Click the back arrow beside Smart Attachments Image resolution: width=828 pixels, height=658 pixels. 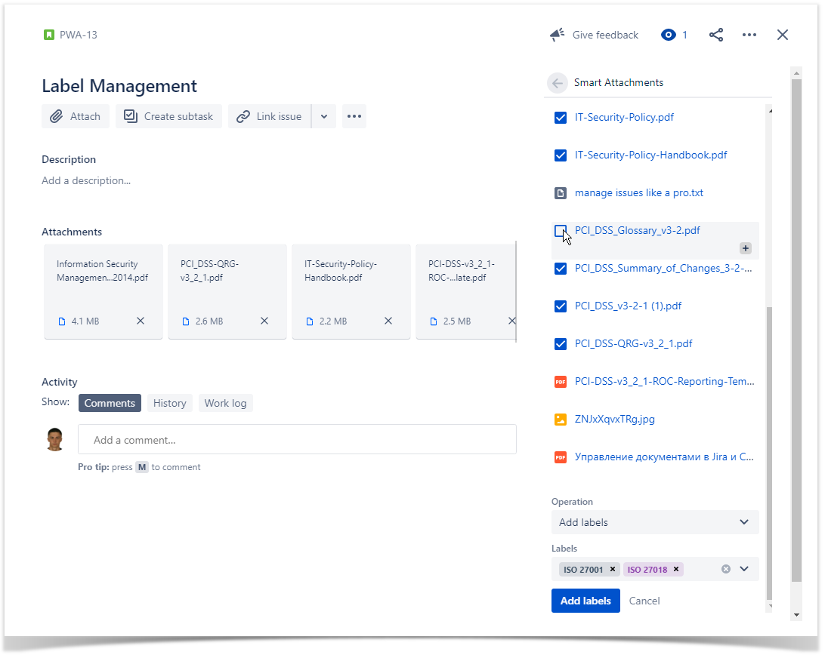tap(558, 83)
